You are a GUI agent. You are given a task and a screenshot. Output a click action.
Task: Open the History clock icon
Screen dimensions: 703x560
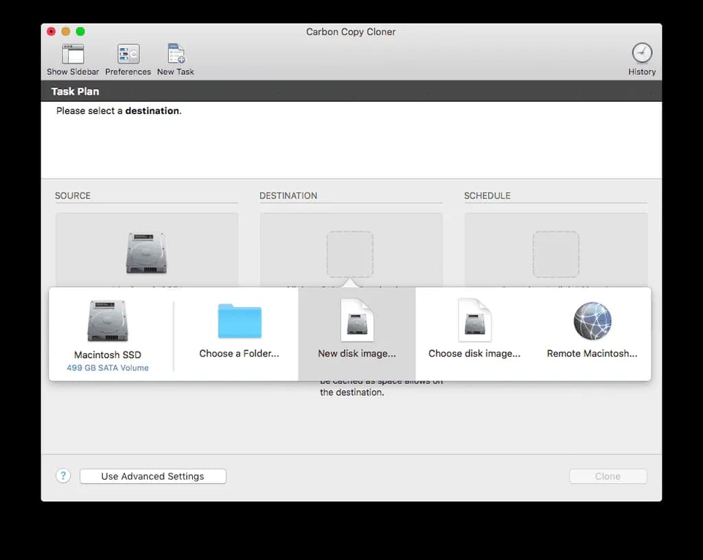coord(642,54)
